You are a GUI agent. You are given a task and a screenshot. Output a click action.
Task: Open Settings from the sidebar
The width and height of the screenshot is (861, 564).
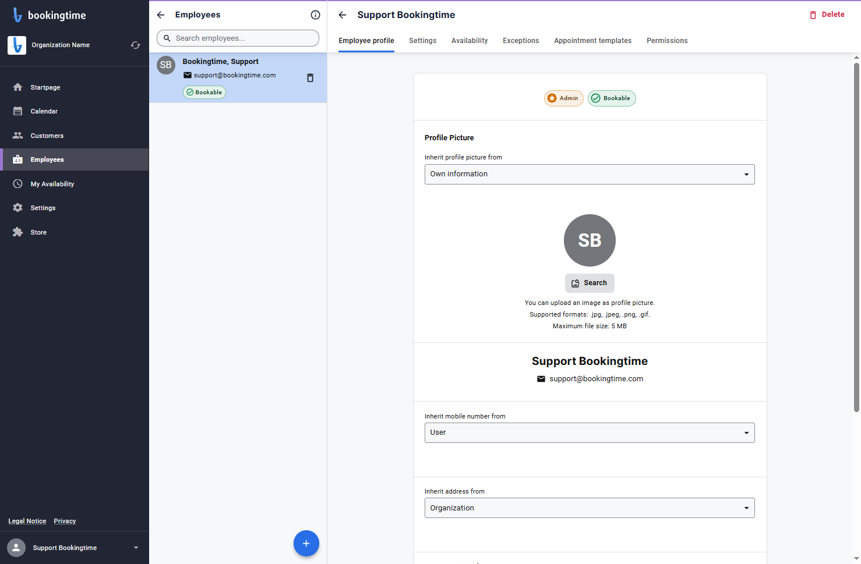point(74,208)
